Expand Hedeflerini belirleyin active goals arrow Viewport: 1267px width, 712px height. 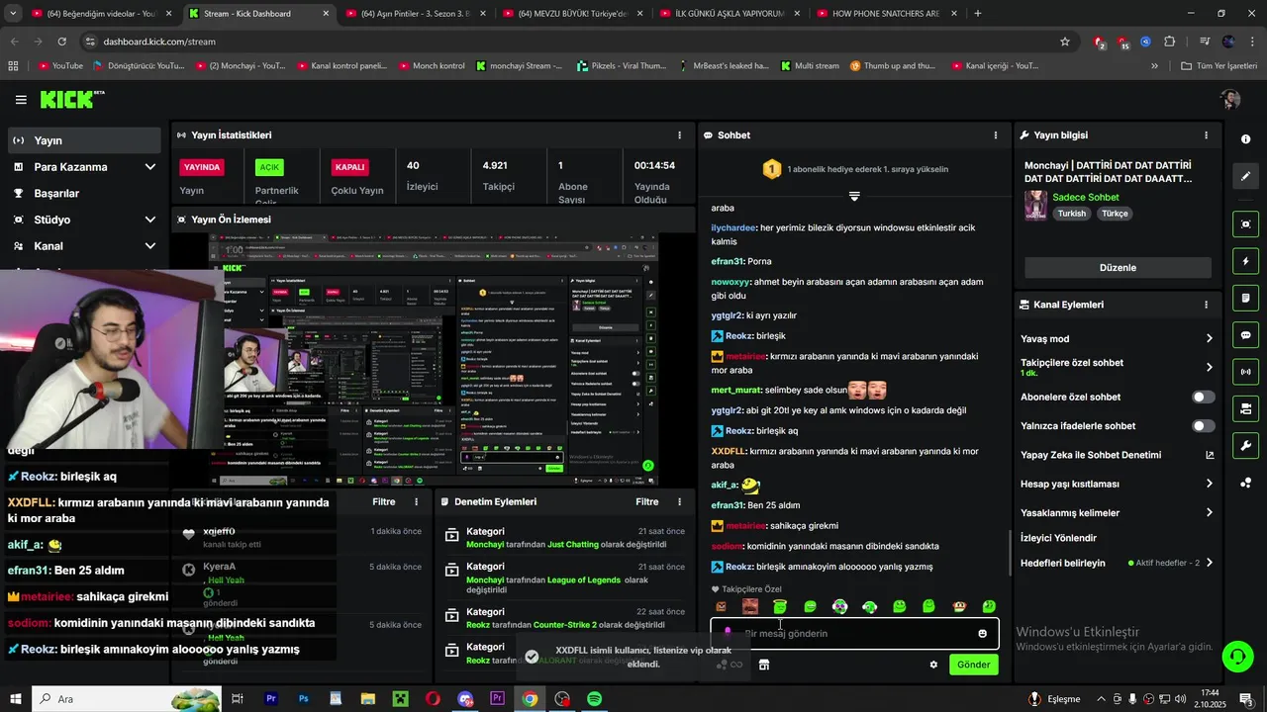1209,563
